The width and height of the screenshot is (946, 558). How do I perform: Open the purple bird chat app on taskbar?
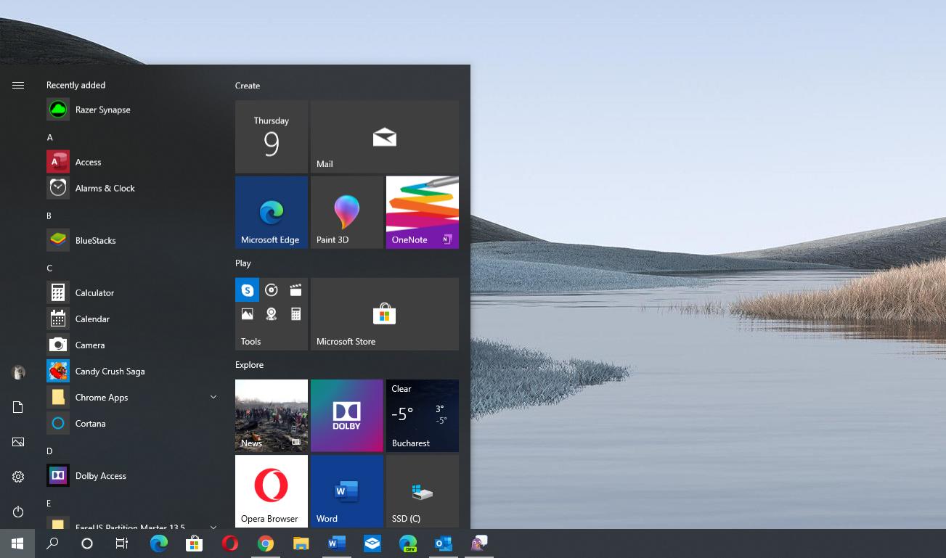click(479, 543)
